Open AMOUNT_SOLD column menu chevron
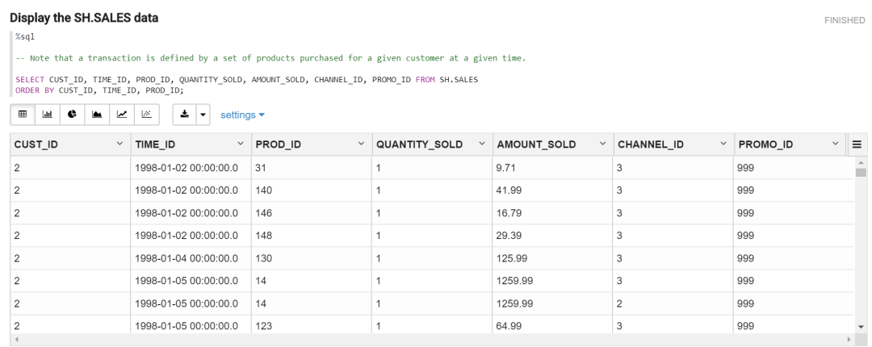This screenshot has width=872, height=347. 602,144
